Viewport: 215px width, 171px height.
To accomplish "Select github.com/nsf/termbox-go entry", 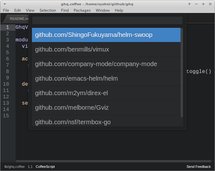I will point(106,121).
